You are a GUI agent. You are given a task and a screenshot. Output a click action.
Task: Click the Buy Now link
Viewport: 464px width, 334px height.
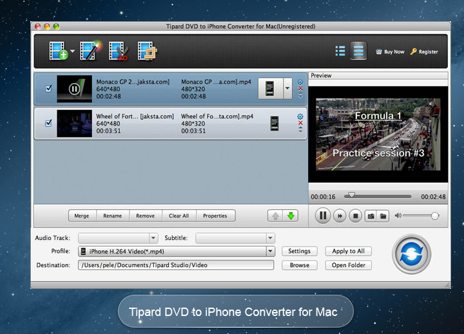390,51
